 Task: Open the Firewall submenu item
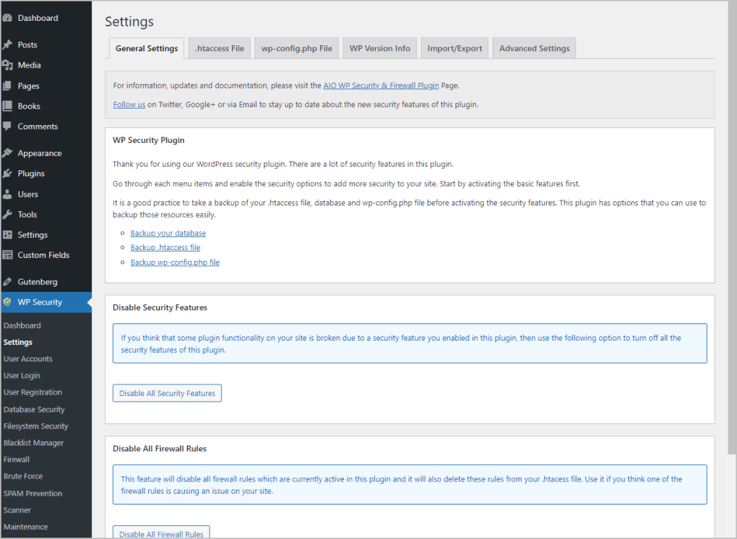(17, 460)
